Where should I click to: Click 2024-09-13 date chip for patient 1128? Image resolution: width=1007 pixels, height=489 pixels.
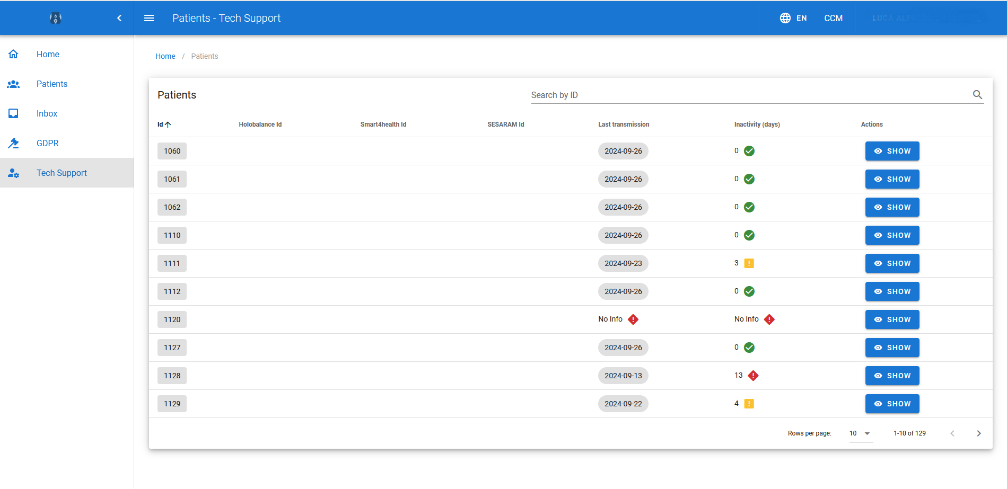pos(623,376)
